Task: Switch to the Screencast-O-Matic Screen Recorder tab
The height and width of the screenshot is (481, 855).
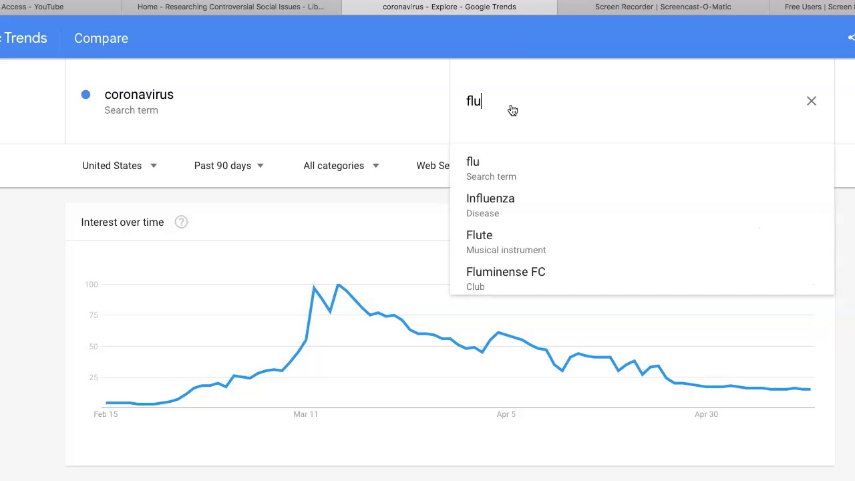Action: [663, 7]
